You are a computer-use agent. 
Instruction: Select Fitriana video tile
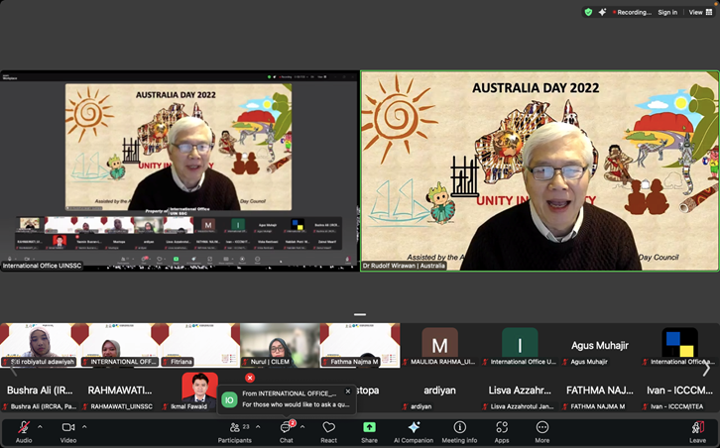pyautogui.click(x=199, y=345)
